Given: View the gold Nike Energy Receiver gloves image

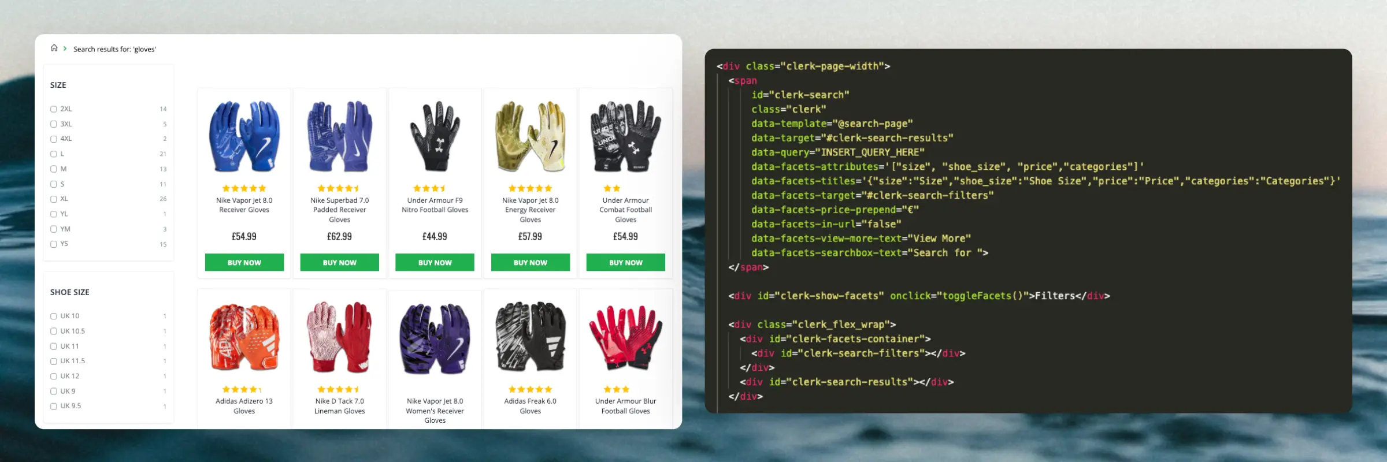Looking at the screenshot, I should coord(530,137).
